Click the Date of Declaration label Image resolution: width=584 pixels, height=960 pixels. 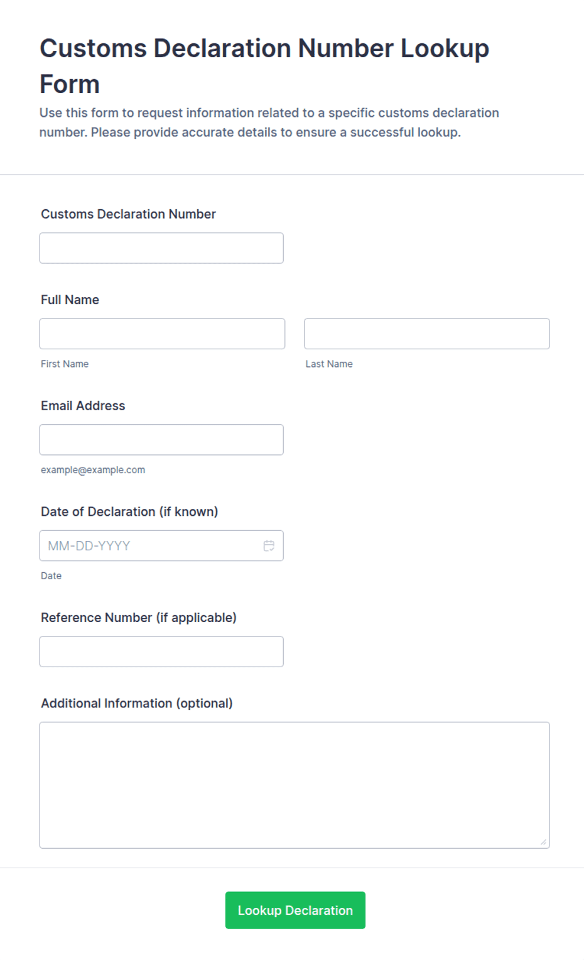coord(129,511)
